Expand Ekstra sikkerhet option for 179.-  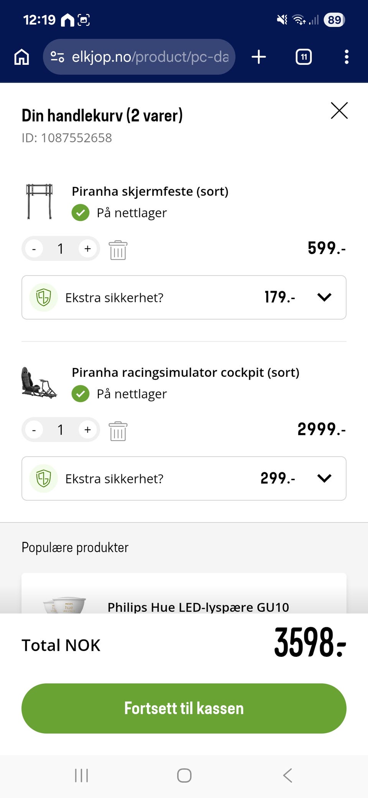click(324, 297)
